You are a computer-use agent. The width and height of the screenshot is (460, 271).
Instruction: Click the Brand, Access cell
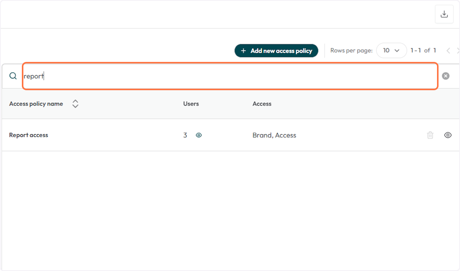pos(274,135)
